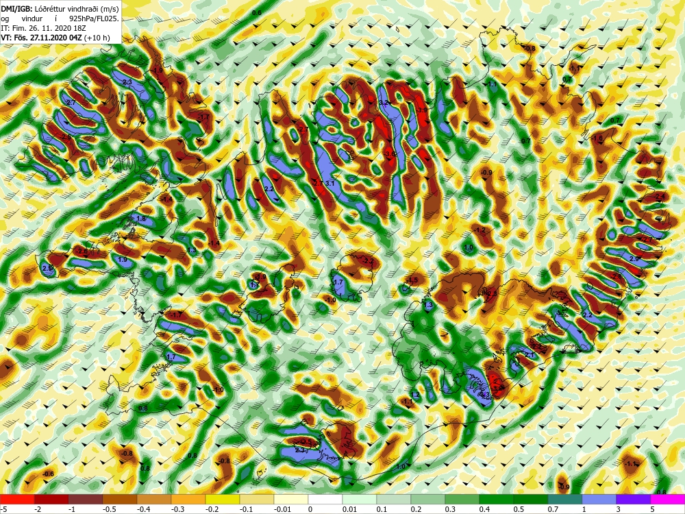Select the -1.9 value label
The width and height of the screenshot is (685, 514).
pyautogui.click(x=157, y=71)
